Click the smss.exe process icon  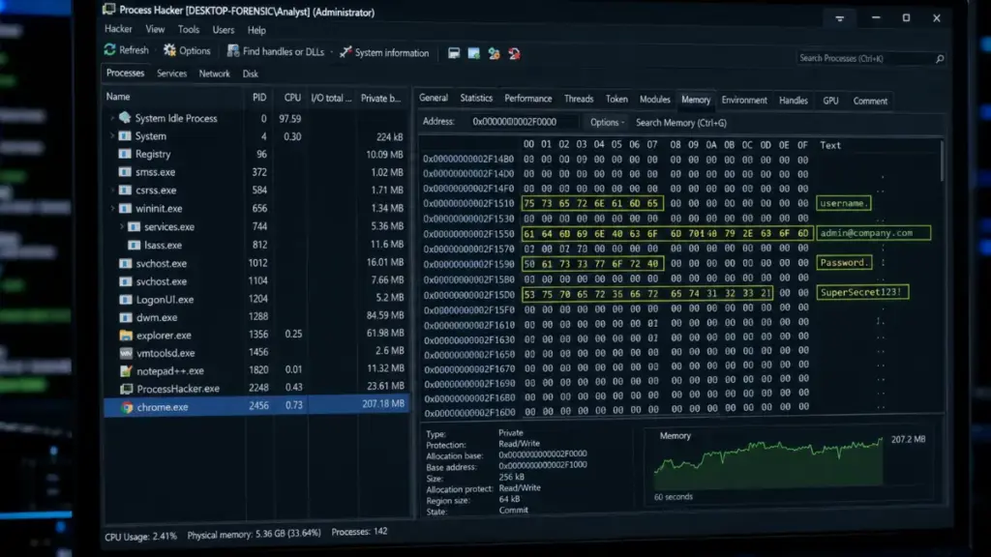(125, 172)
